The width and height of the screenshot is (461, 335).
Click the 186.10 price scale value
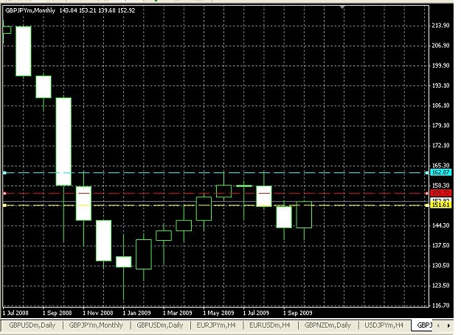point(440,105)
